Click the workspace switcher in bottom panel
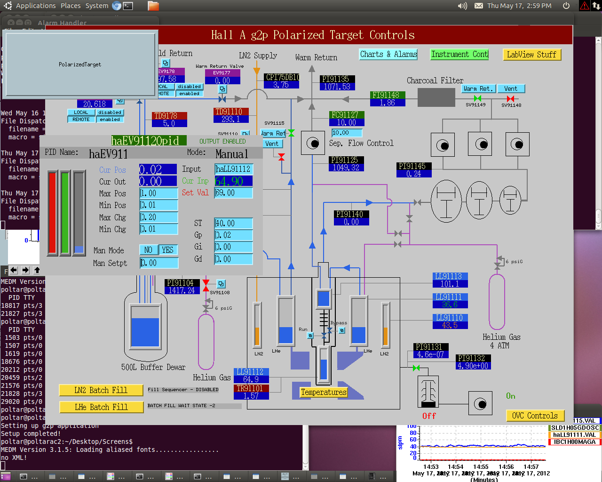The height and width of the screenshot is (482, 602). tap(6, 476)
